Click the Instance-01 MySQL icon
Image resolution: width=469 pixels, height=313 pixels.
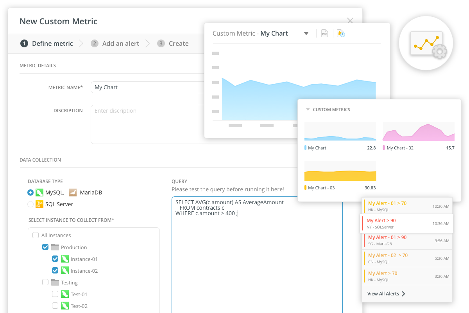point(65,259)
